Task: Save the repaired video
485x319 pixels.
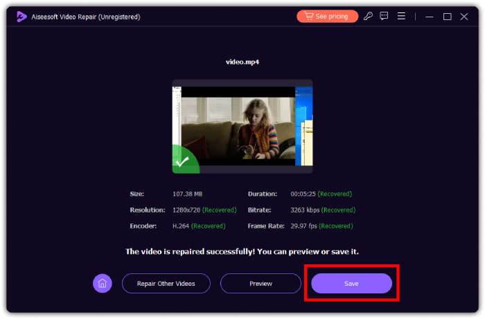Action: point(351,283)
